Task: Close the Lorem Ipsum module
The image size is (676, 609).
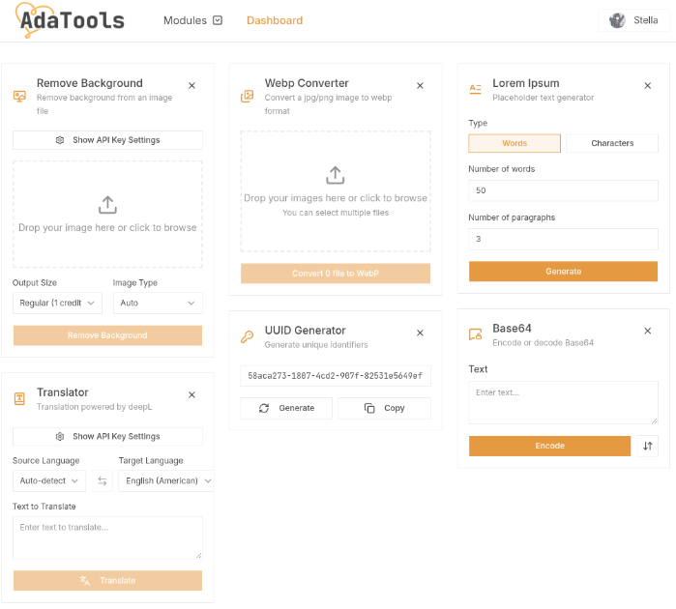Action: point(648,86)
